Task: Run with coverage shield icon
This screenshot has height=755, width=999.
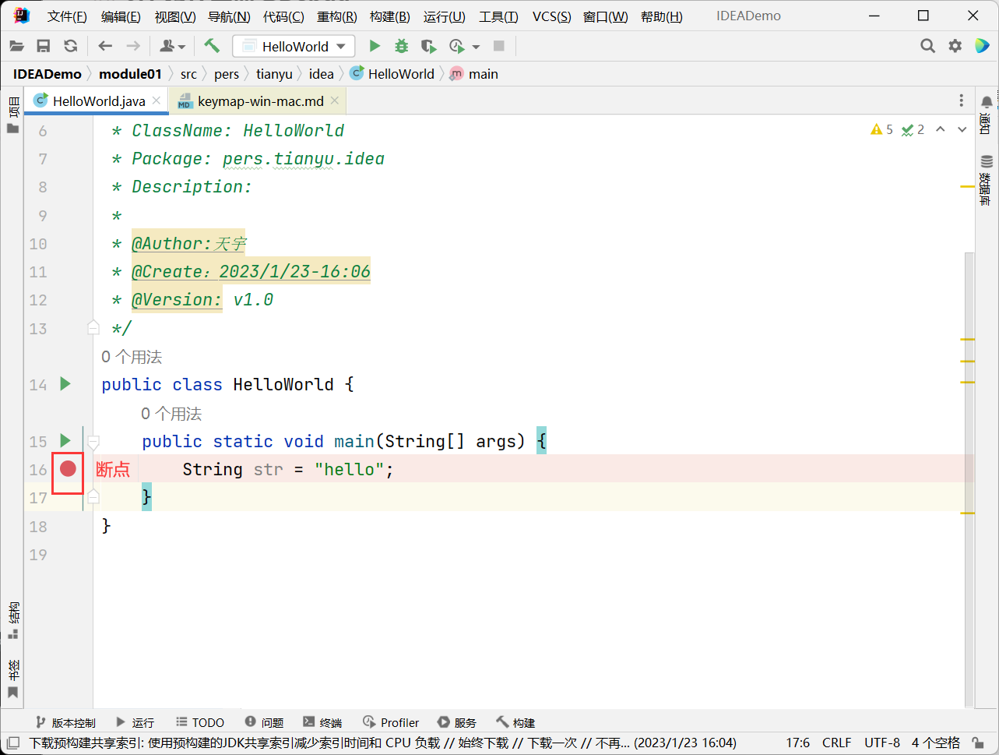Action: [428, 46]
